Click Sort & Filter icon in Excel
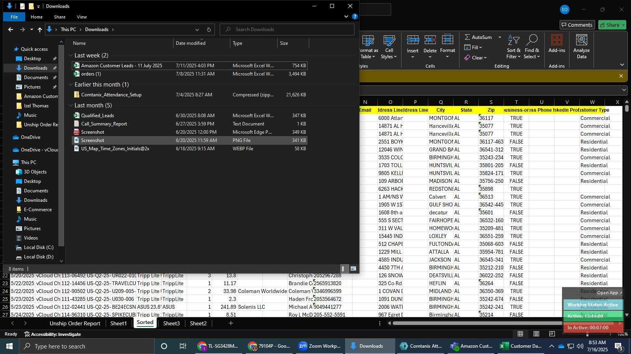This screenshot has width=631, height=354. (x=513, y=40)
